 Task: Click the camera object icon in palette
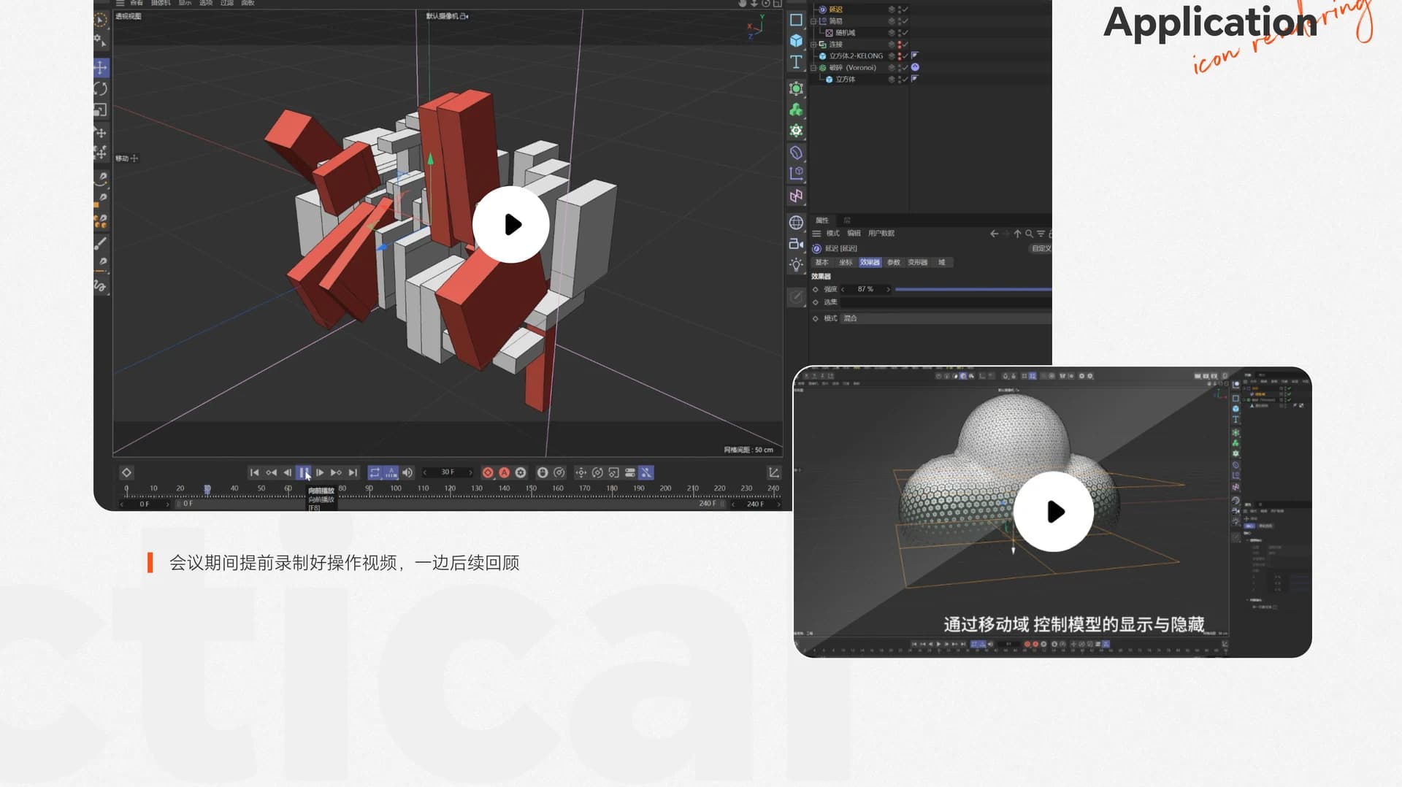pos(797,244)
